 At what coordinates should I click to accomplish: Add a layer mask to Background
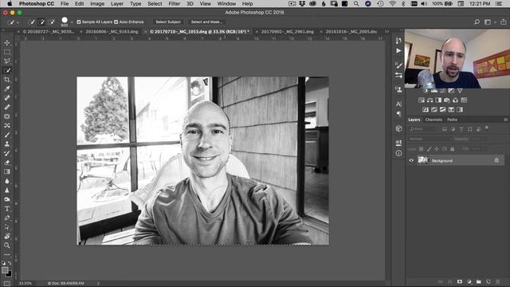tap(459, 281)
